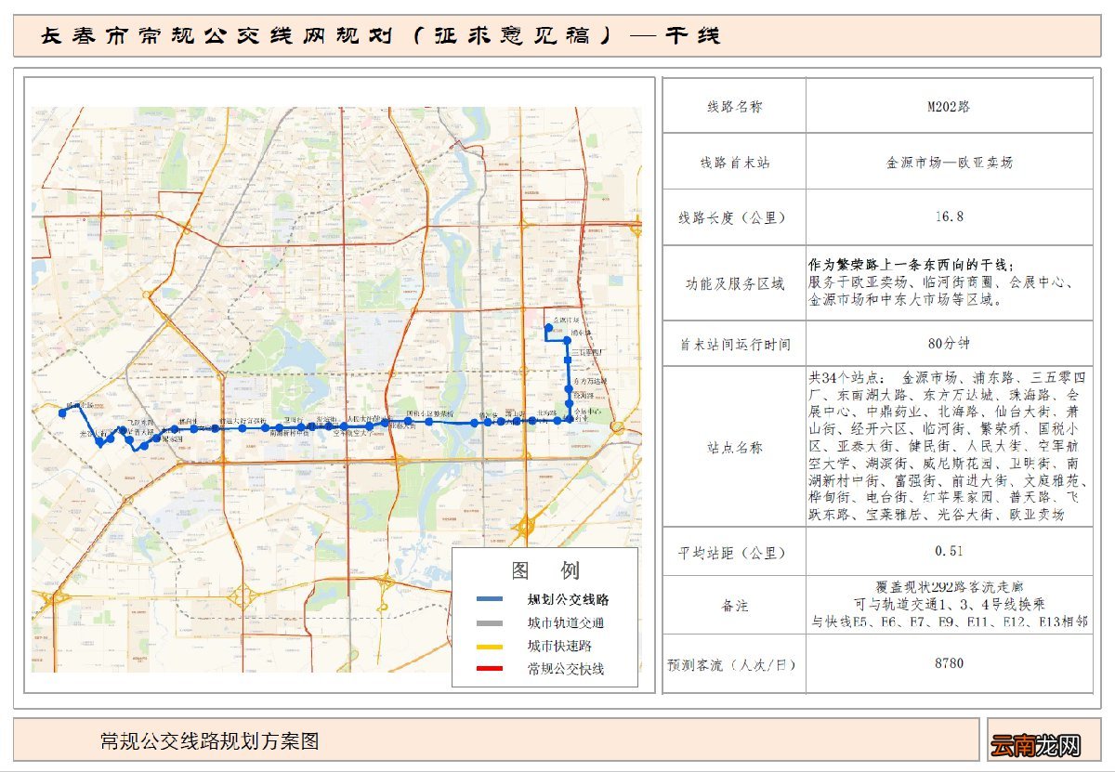Click the 线路名称 header cell
Viewport: 1115px width, 772px height.
[x=734, y=106]
